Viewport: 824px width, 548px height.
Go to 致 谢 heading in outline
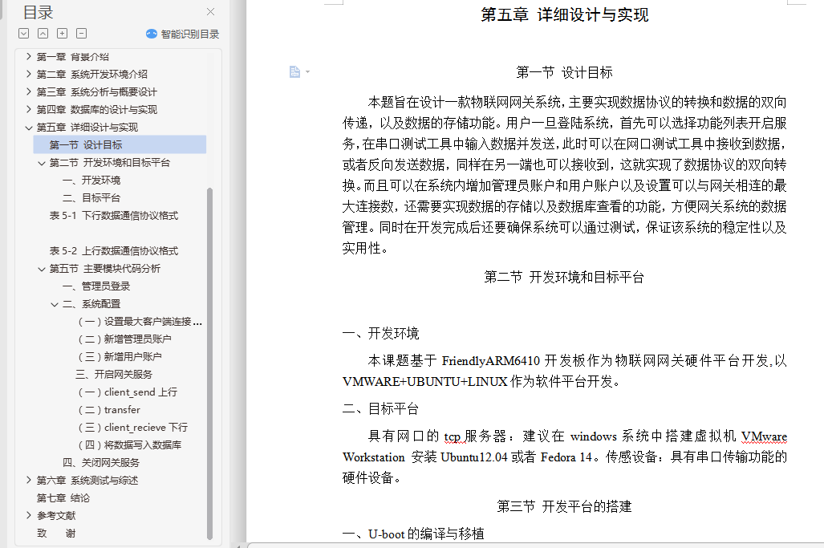56,534
